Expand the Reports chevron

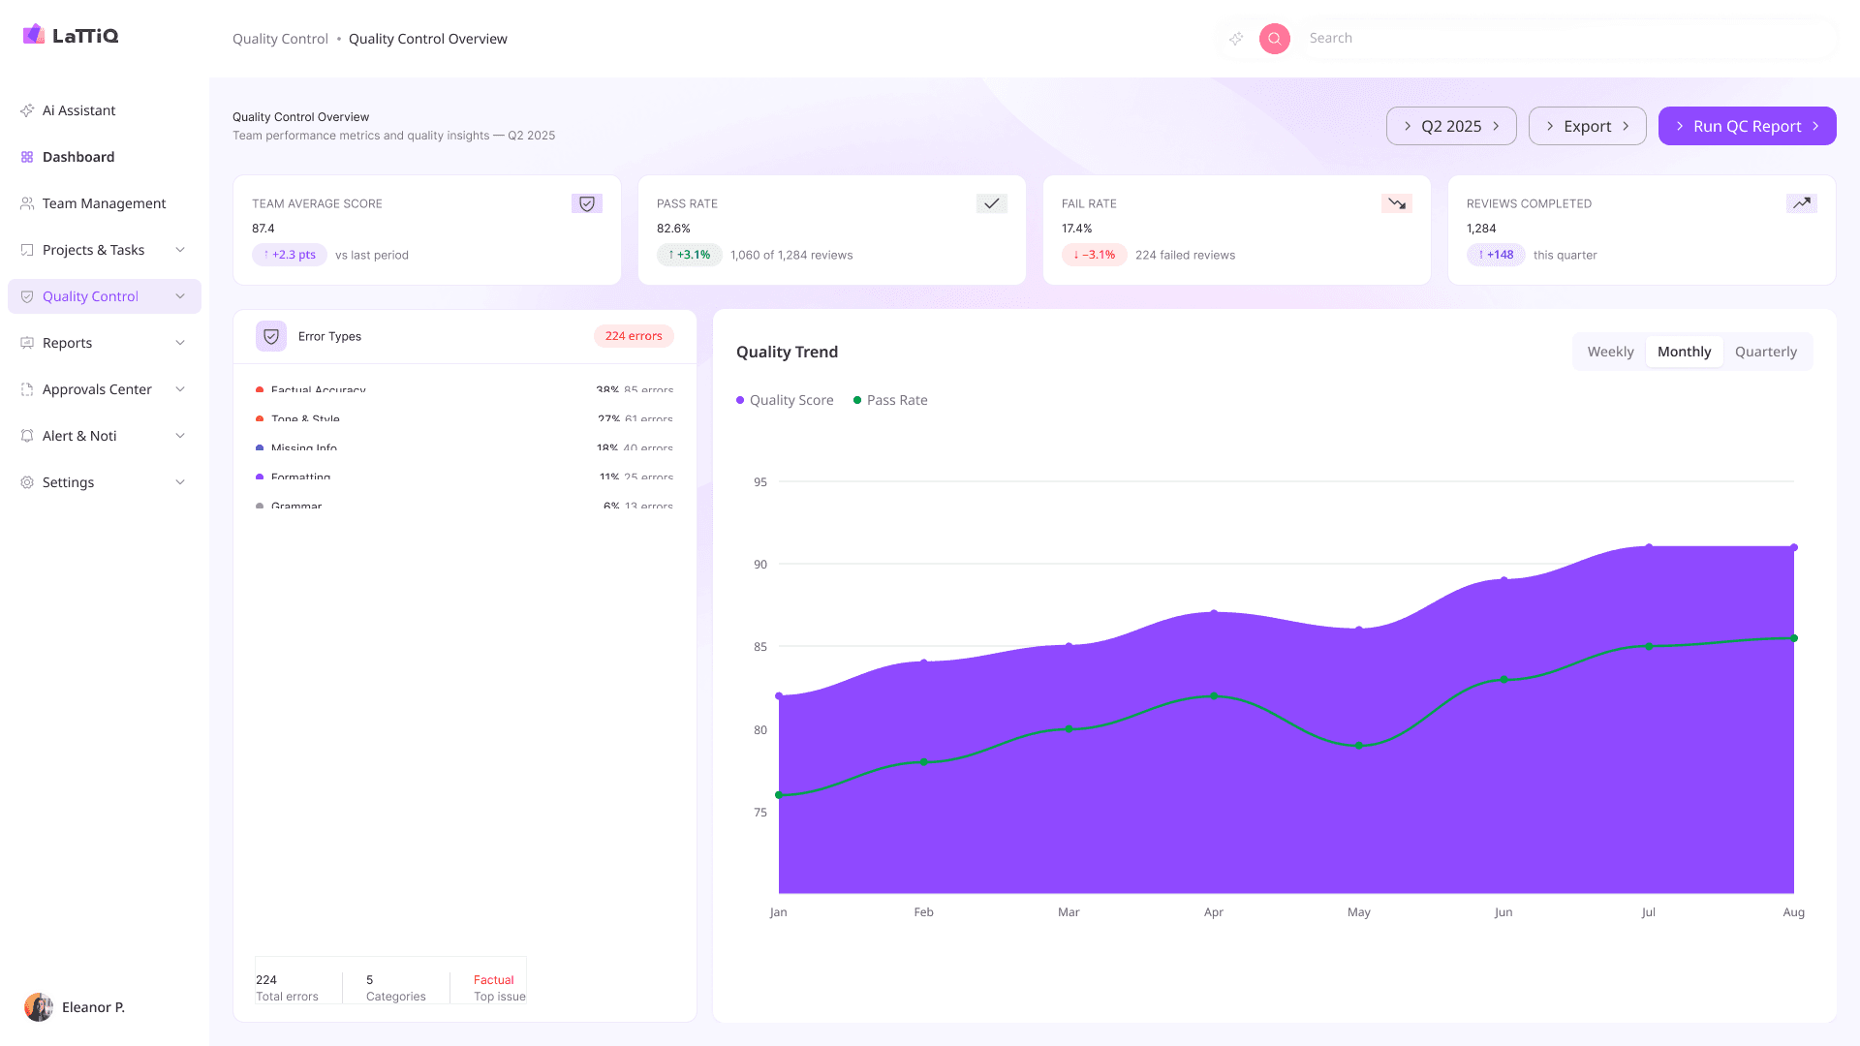[180, 343]
